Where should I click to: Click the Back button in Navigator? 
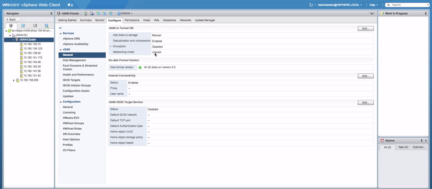click(x=12, y=19)
